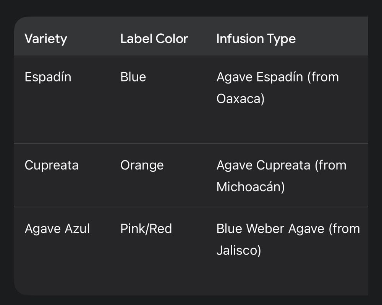Click the Pink/Red label color cell
The height and width of the screenshot is (305, 382).
click(x=146, y=229)
